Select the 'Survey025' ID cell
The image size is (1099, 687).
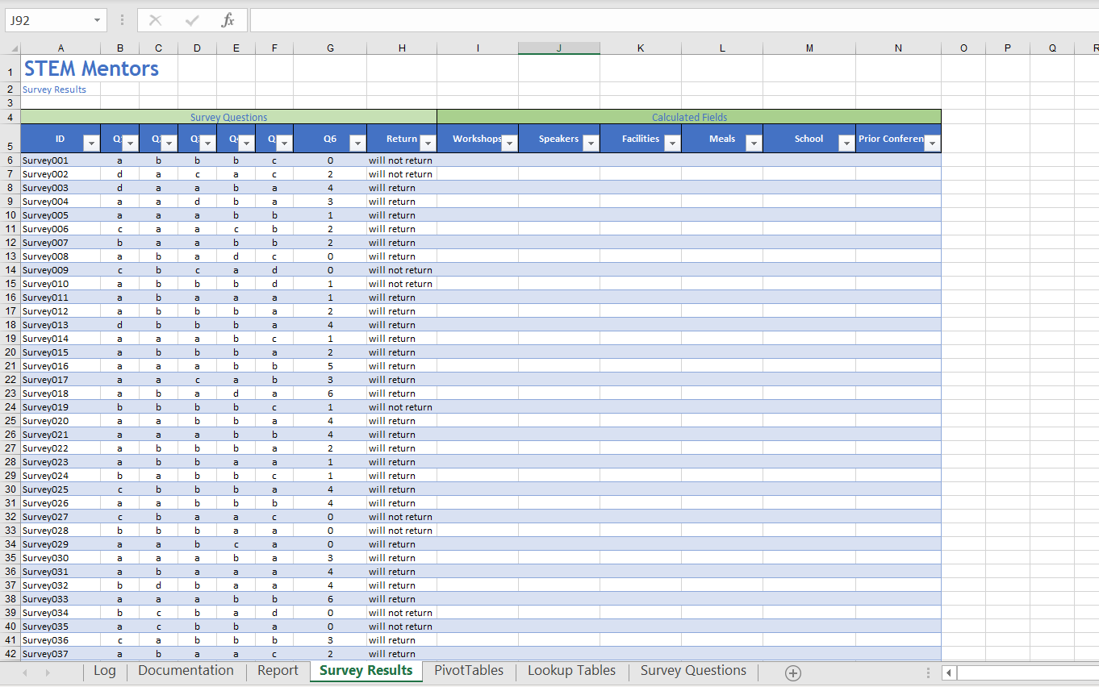61,489
